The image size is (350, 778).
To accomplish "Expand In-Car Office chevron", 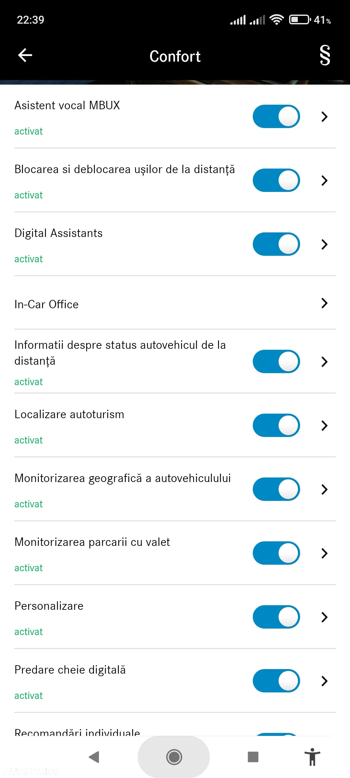I will click(324, 303).
